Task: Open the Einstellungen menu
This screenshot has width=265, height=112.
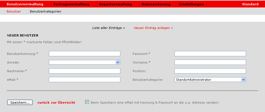Action: coord(192,4)
